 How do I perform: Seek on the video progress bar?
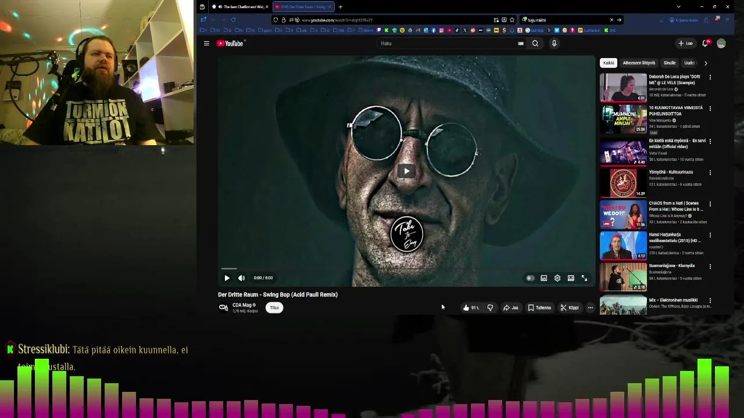(406, 269)
